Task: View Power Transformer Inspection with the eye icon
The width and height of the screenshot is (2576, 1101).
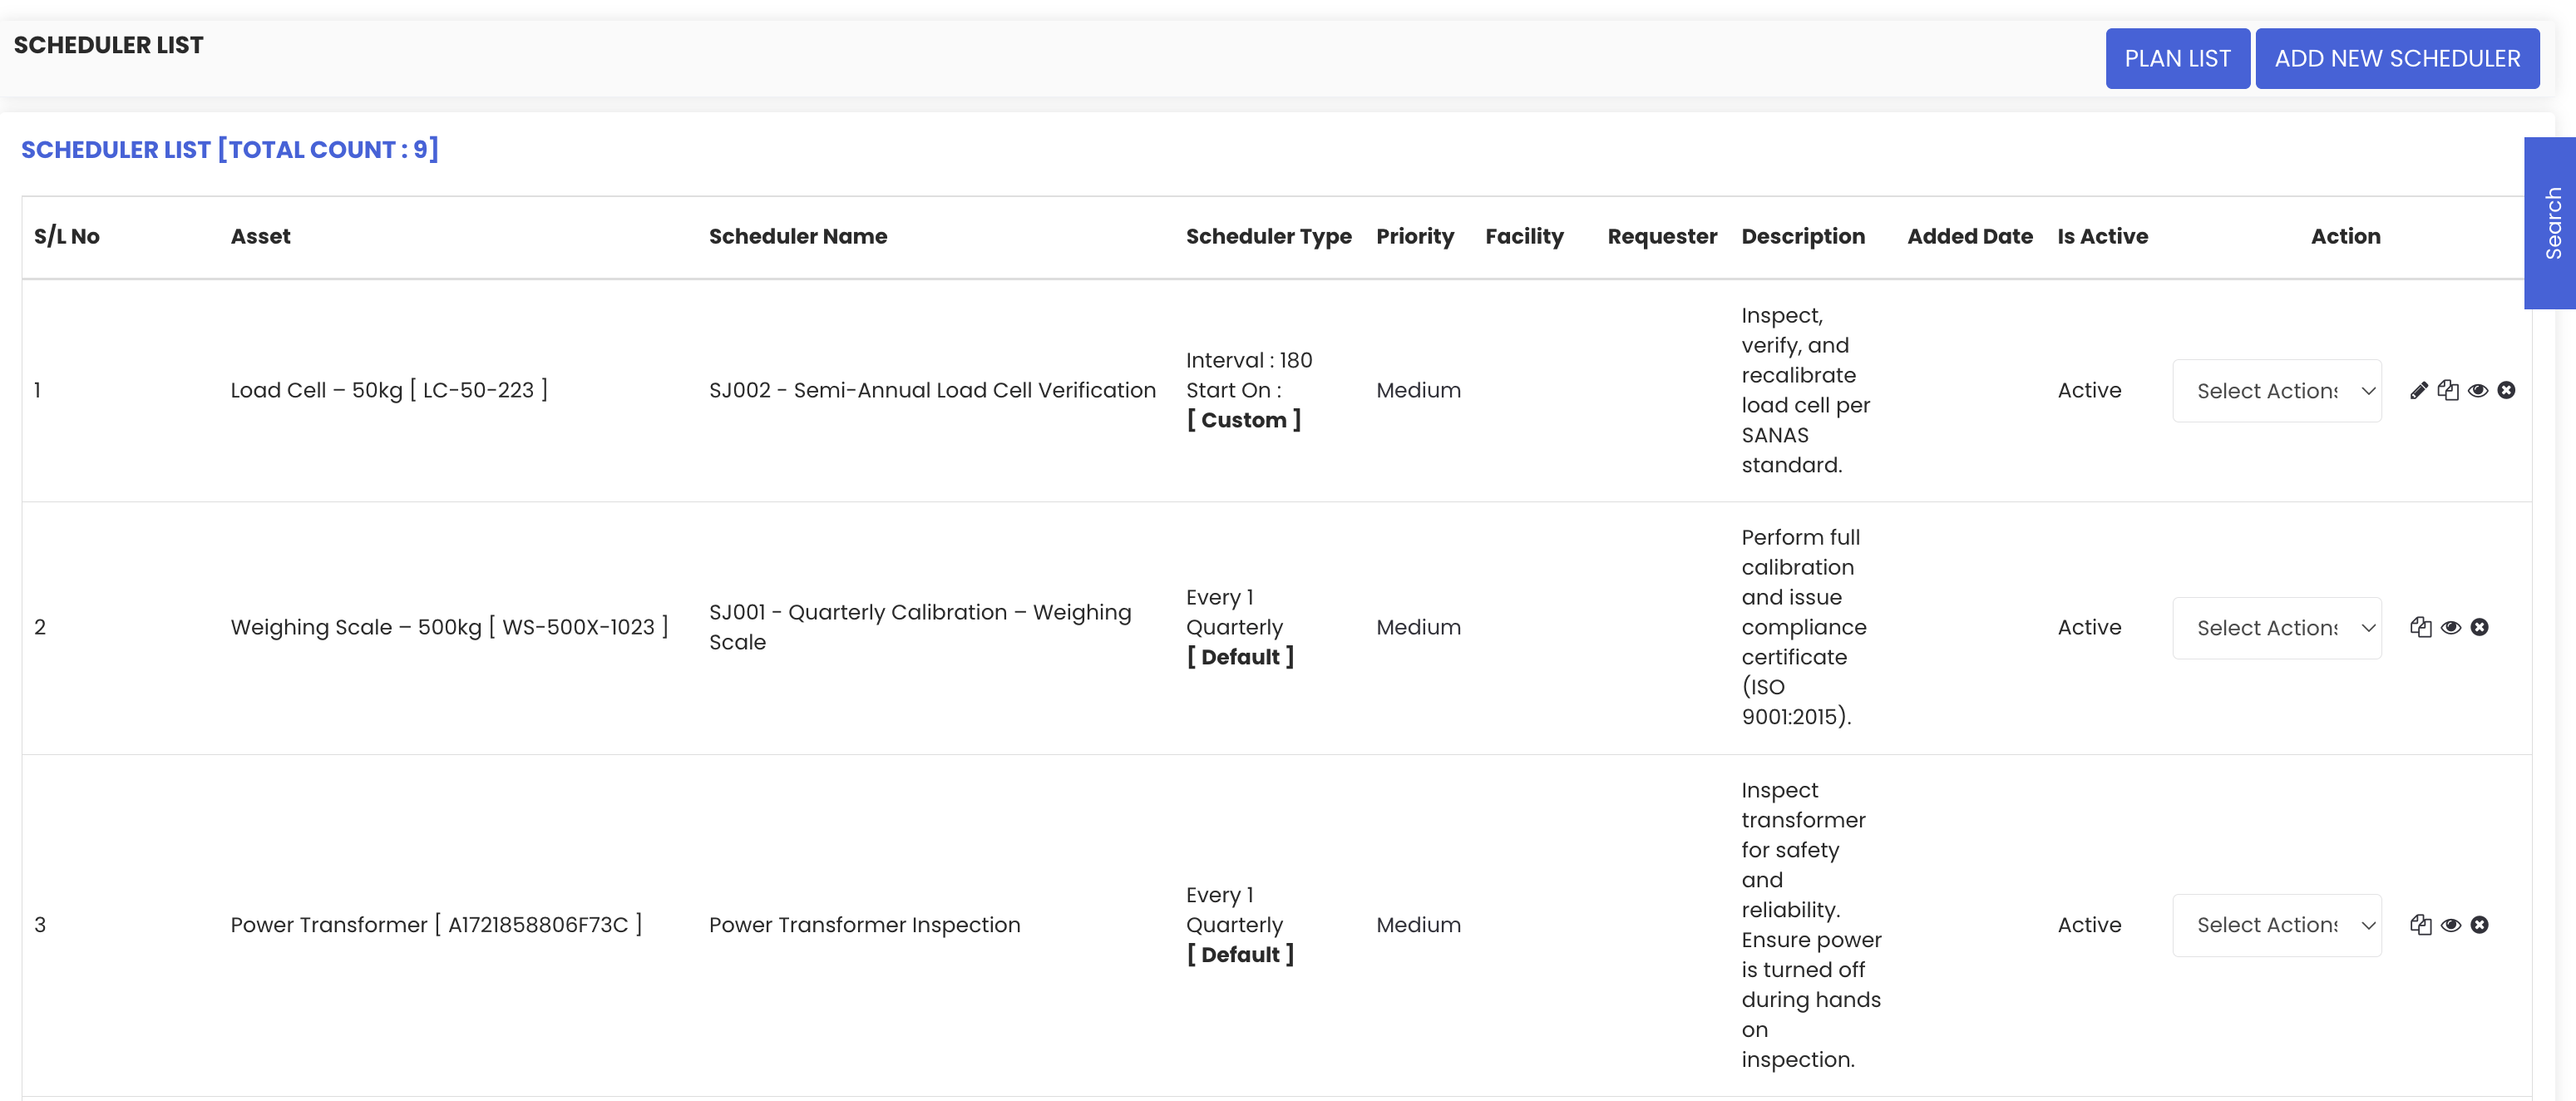Action: click(2451, 925)
